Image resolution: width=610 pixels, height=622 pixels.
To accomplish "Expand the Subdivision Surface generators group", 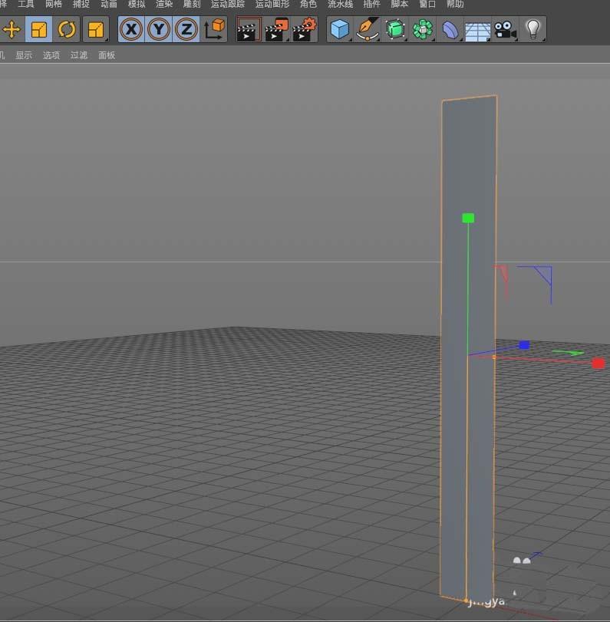I will click(x=395, y=30).
